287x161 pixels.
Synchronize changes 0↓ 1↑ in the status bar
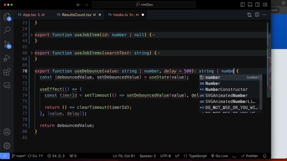tap(35, 156)
